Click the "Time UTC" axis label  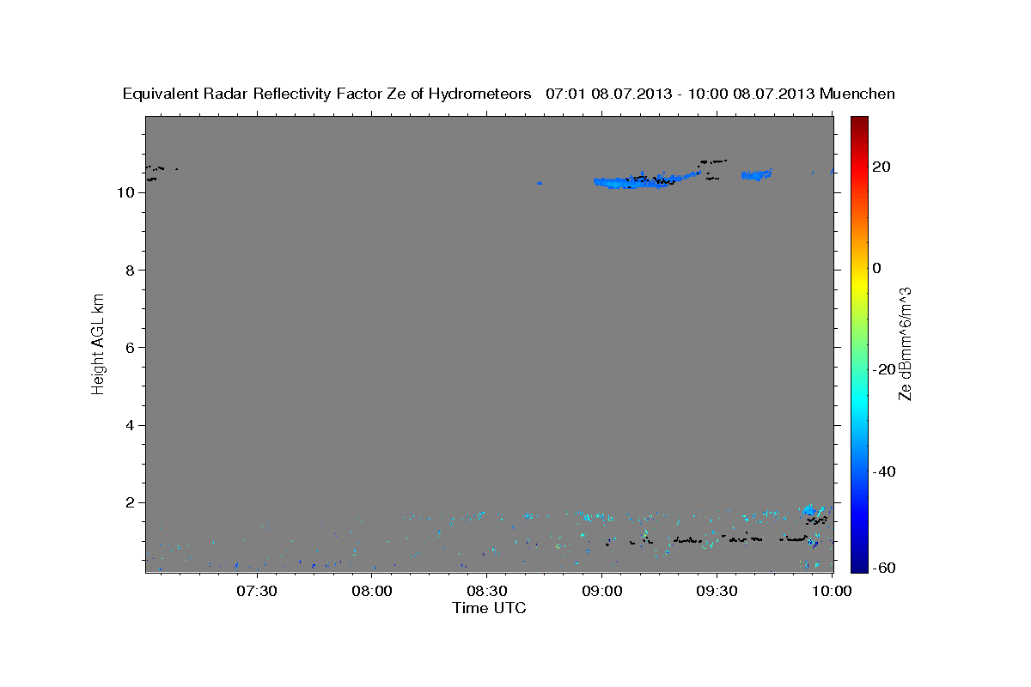tap(489, 608)
